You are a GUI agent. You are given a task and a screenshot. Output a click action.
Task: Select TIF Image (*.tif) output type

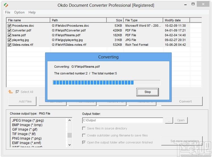(x=24, y=134)
